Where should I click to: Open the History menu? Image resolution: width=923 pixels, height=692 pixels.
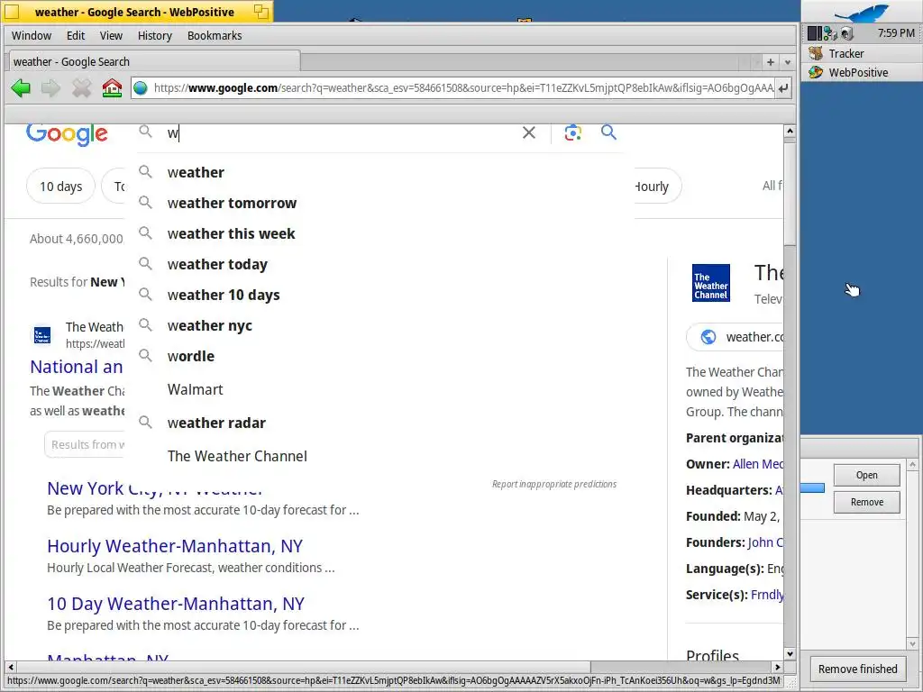tap(155, 35)
